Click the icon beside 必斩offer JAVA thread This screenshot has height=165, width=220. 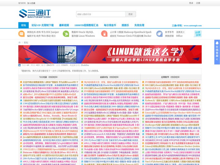tap(21, 94)
